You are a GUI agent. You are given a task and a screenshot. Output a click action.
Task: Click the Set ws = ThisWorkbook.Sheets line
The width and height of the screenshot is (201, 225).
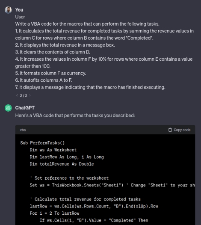pyautogui.click(x=112, y=185)
